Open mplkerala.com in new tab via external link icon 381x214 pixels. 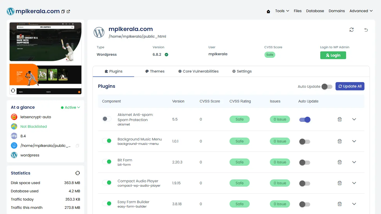point(68,12)
